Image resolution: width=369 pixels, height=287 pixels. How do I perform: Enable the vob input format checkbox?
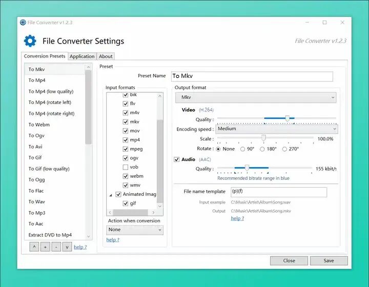click(x=126, y=167)
